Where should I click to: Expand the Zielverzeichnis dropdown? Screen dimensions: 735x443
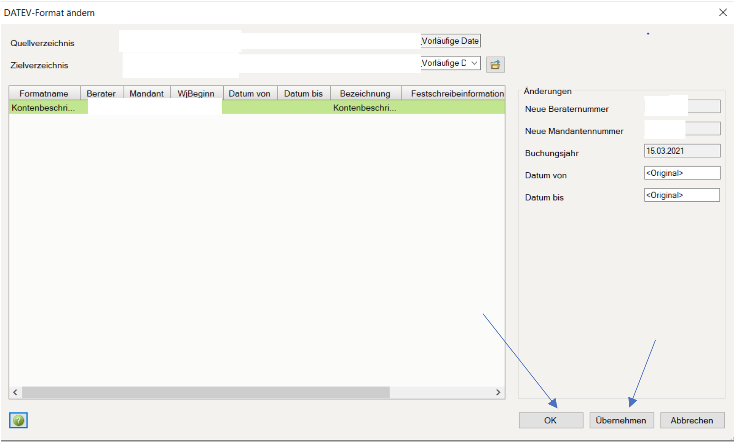click(474, 63)
